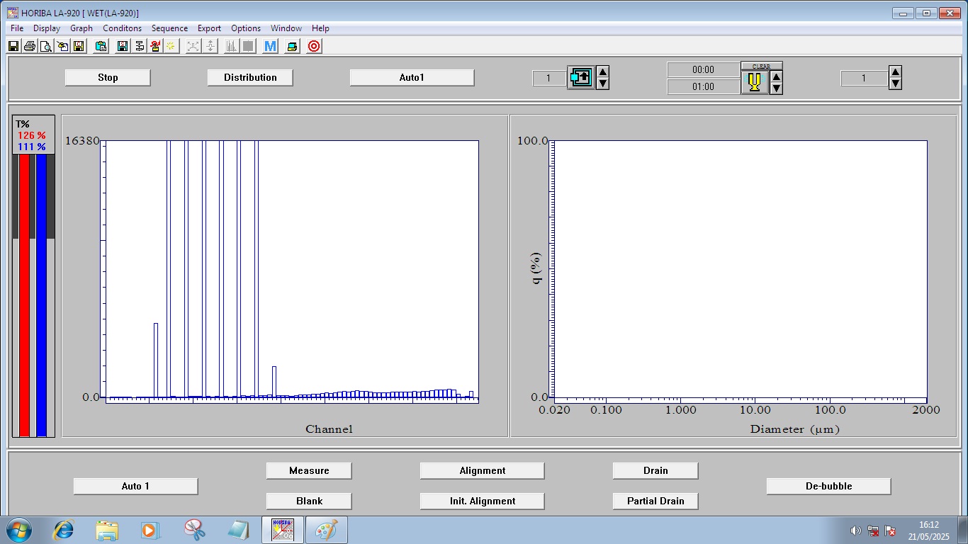Click the HORIBA icon in the taskbar

tap(282, 529)
